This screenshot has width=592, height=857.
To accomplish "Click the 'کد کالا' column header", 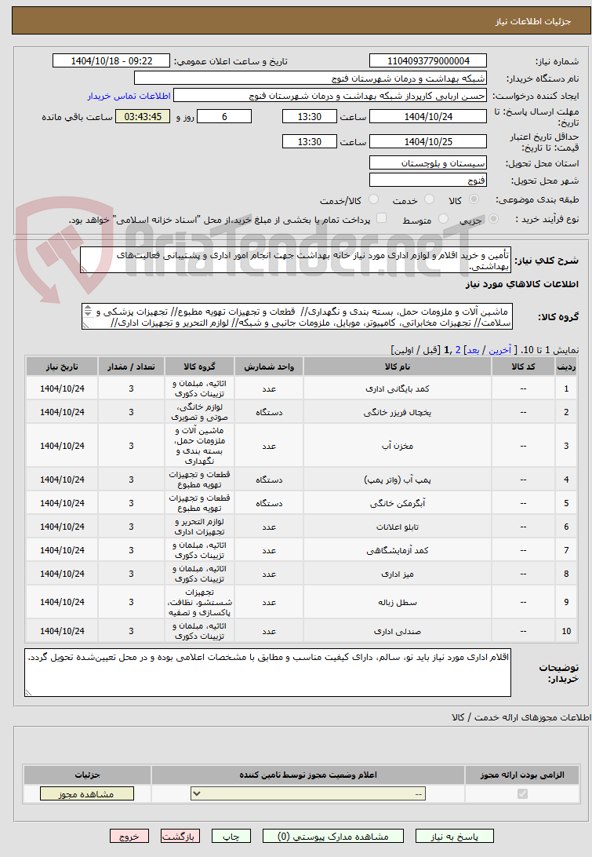I will (523, 367).
